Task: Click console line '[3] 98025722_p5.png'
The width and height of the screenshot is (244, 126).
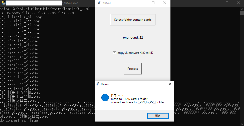Action: click(x=19, y=73)
